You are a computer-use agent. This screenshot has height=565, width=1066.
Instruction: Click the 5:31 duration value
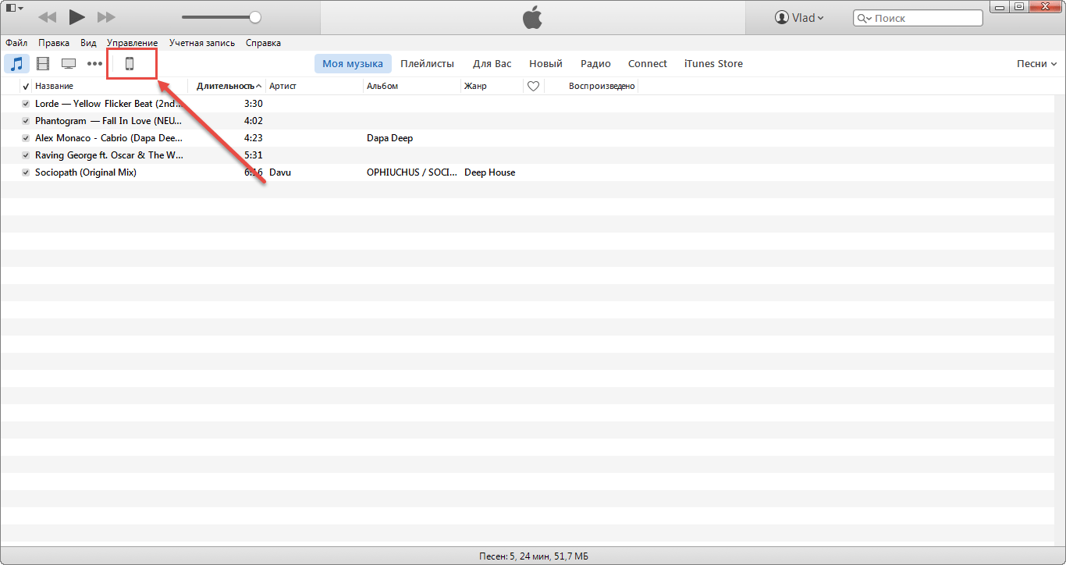click(x=253, y=155)
